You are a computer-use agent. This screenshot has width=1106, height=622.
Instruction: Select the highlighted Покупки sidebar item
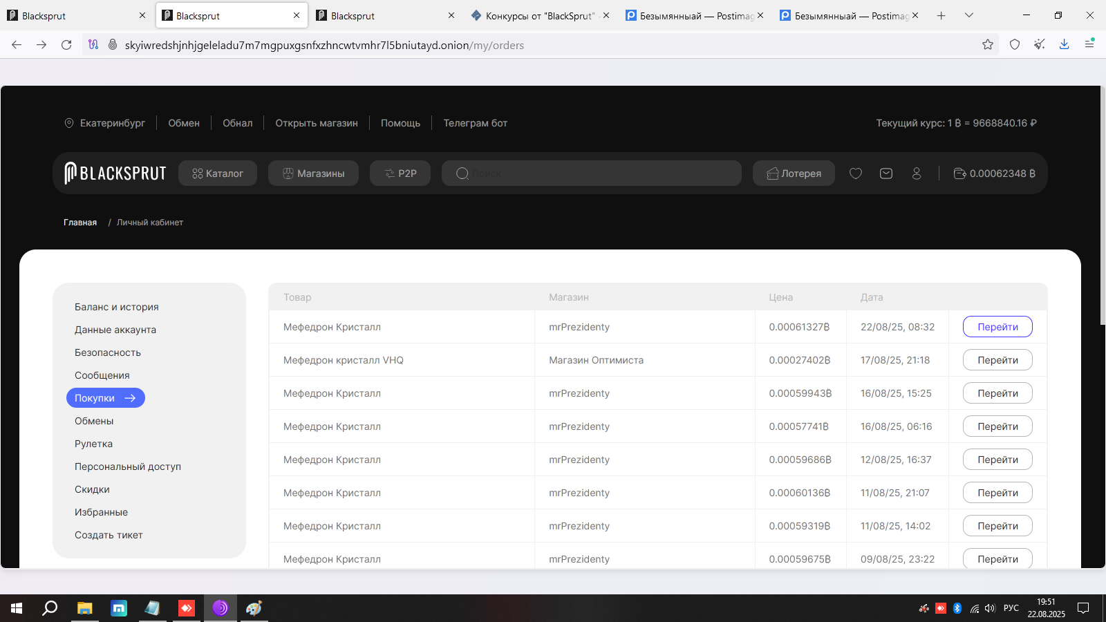[106, 398]
